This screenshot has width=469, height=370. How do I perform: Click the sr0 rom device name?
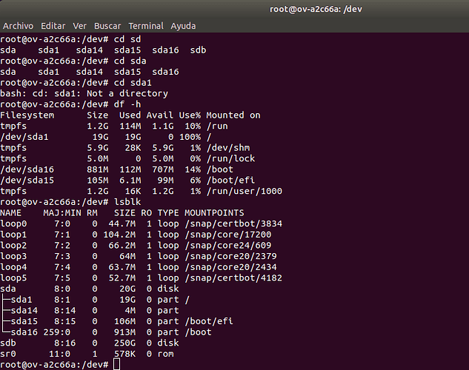coord(9,354)
